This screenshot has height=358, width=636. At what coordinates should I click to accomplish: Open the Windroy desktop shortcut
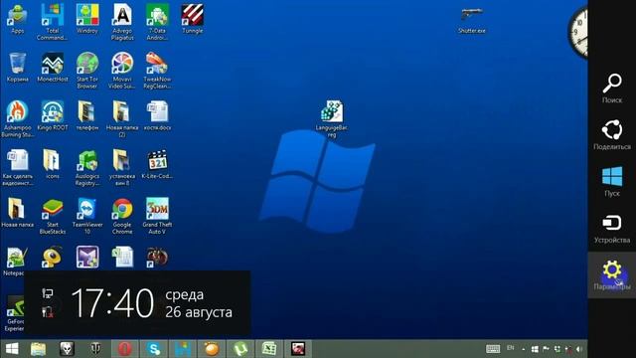coord(87,19)
